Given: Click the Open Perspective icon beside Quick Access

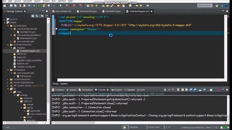Looking at the screenshot, I should coord(217,6).
